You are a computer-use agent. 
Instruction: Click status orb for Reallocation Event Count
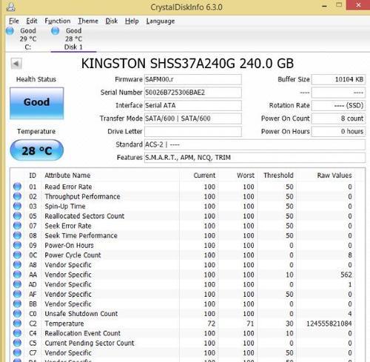[x=17, y=333]
